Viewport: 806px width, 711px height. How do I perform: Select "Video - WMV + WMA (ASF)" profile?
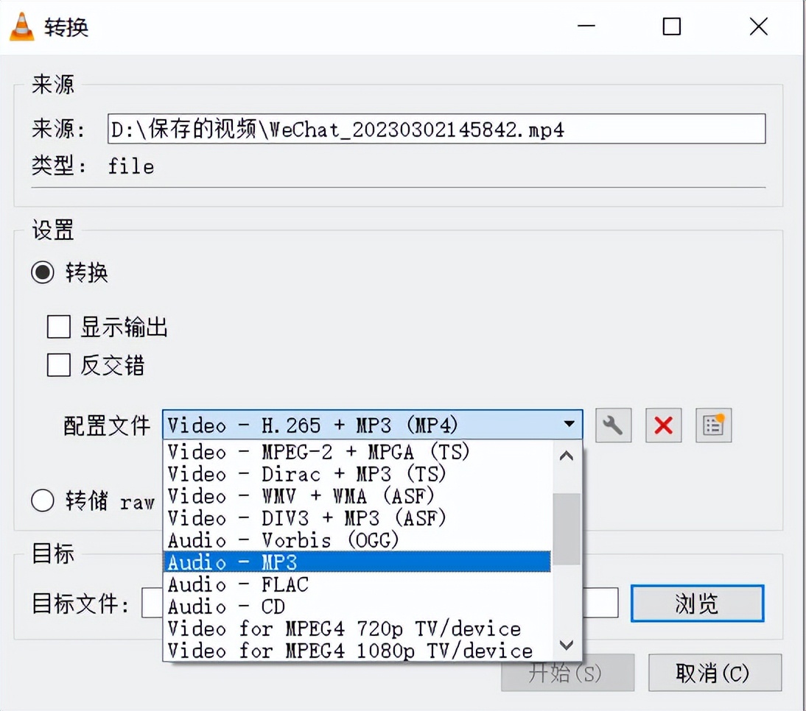point(332,496)
